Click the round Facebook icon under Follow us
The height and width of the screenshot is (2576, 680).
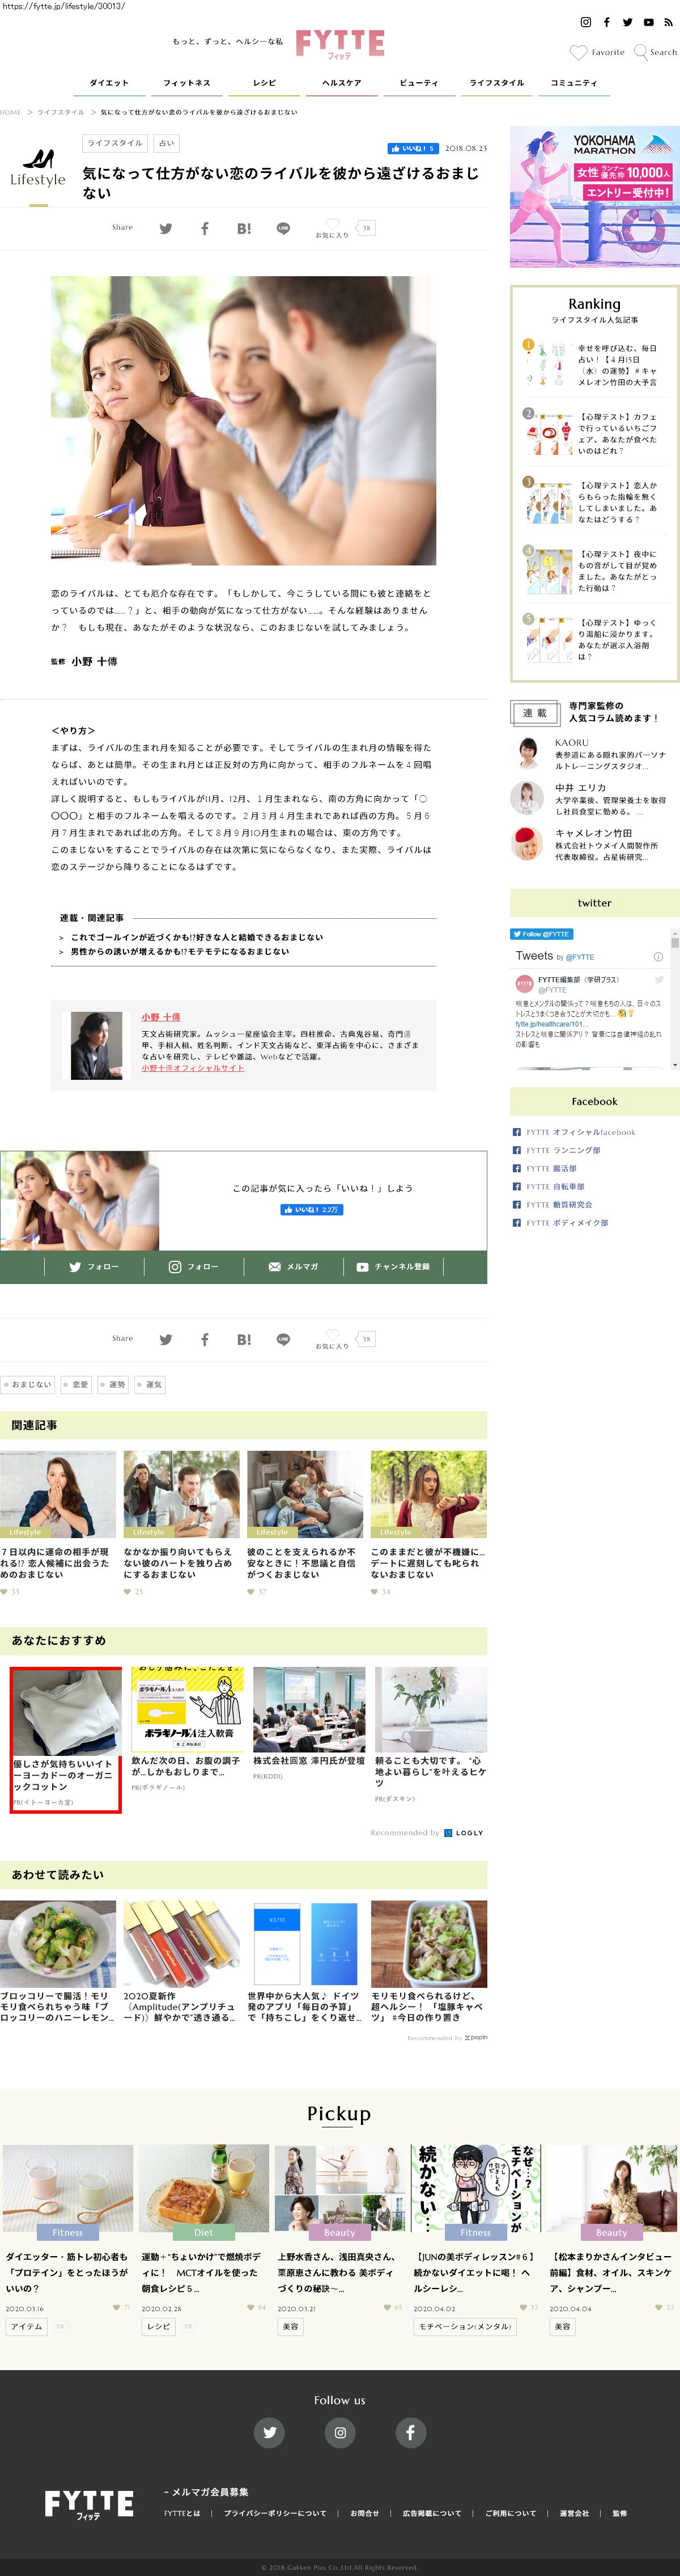pos(410,2432)
